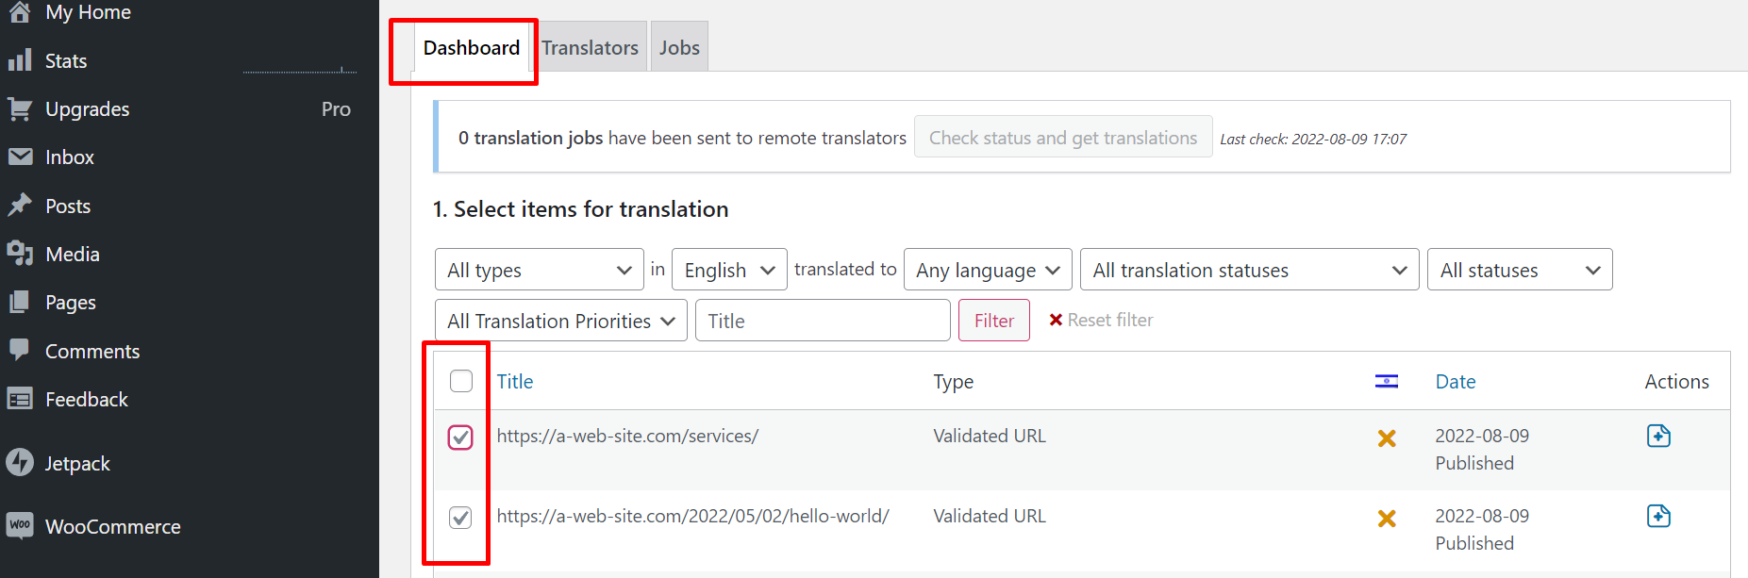Click the hello-world URL title text
Image resolution: width=1748 pixels, height=578 pixels.
point(692,516)
